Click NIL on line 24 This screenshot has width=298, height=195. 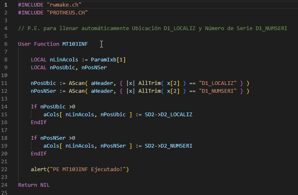coord(45,185)
